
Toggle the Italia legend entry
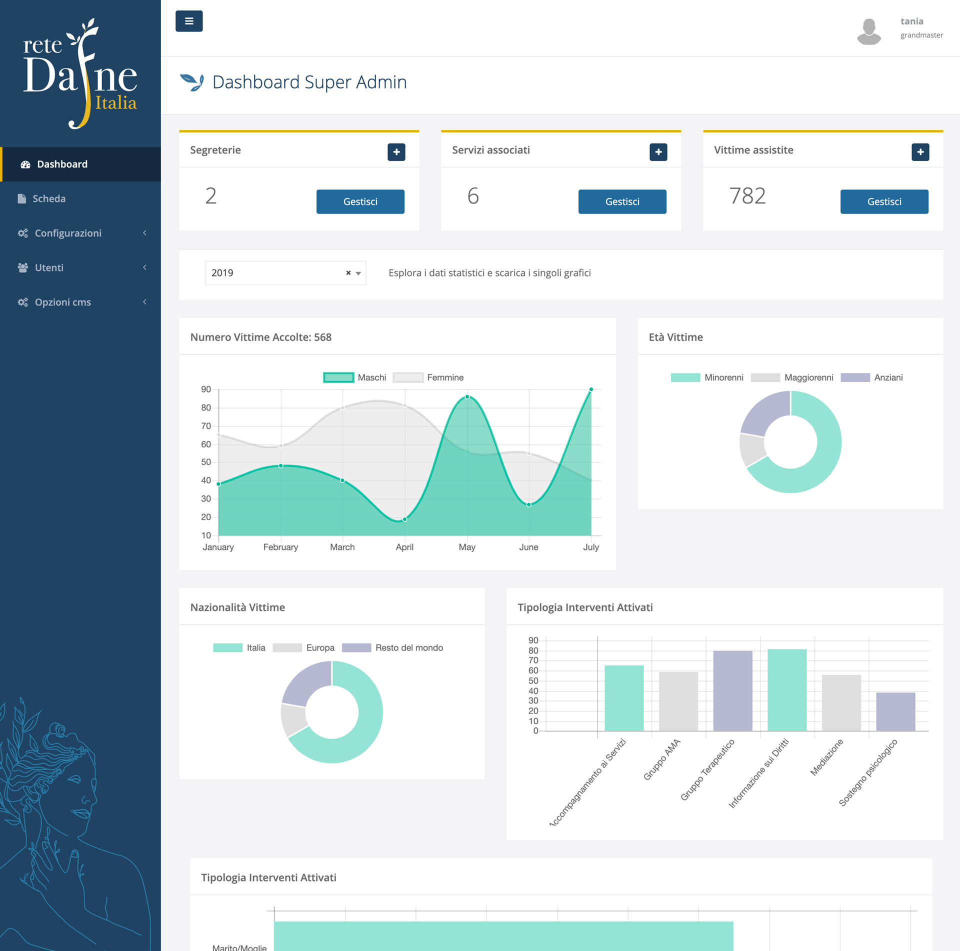239,648
